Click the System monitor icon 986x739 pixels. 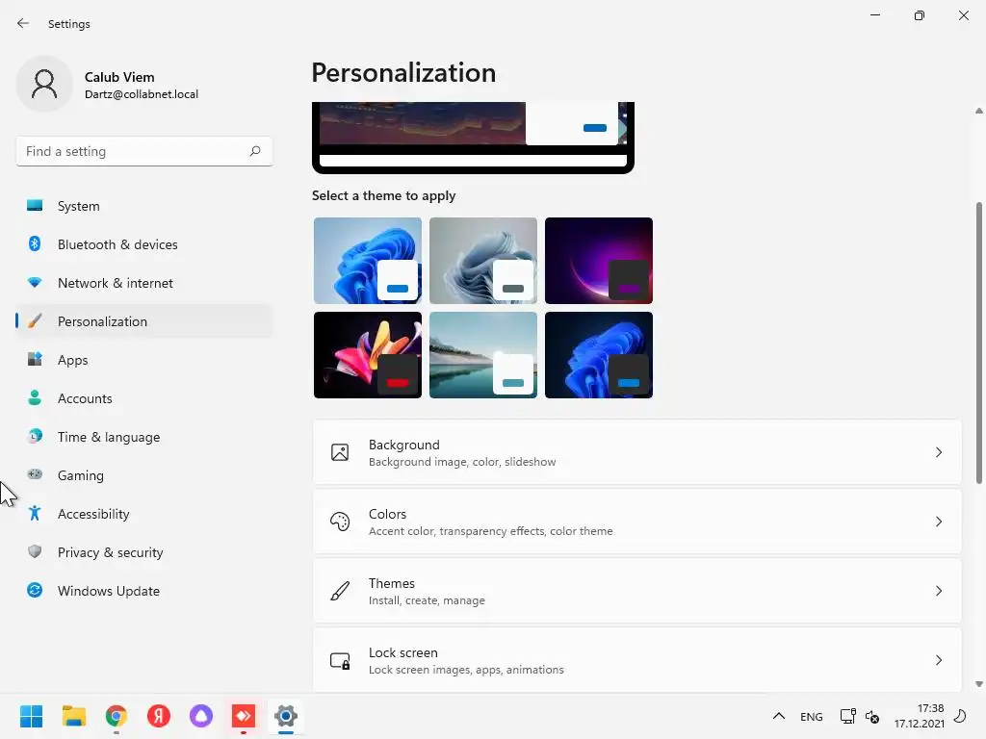point(35,206)
